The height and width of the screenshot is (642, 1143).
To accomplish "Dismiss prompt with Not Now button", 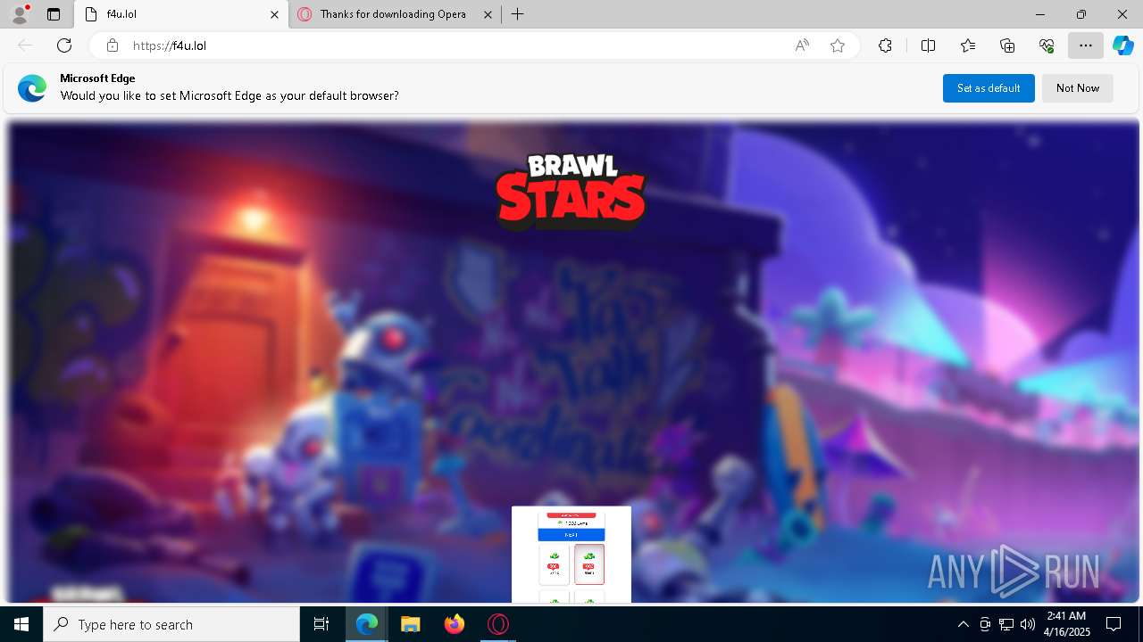I will coord(1078,88).
